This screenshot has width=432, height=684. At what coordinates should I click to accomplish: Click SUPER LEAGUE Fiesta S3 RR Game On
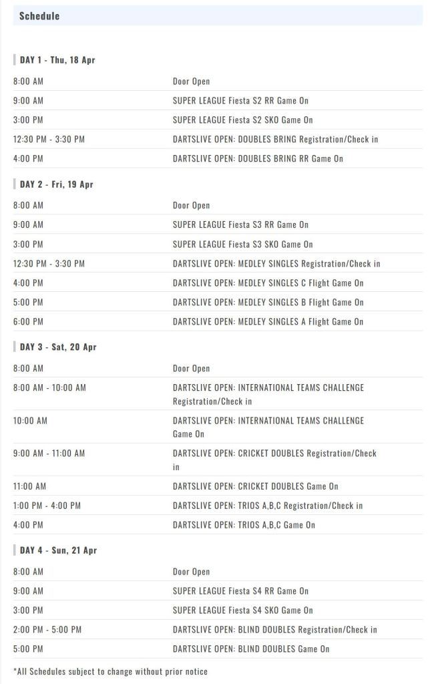(x=240, y=225)
